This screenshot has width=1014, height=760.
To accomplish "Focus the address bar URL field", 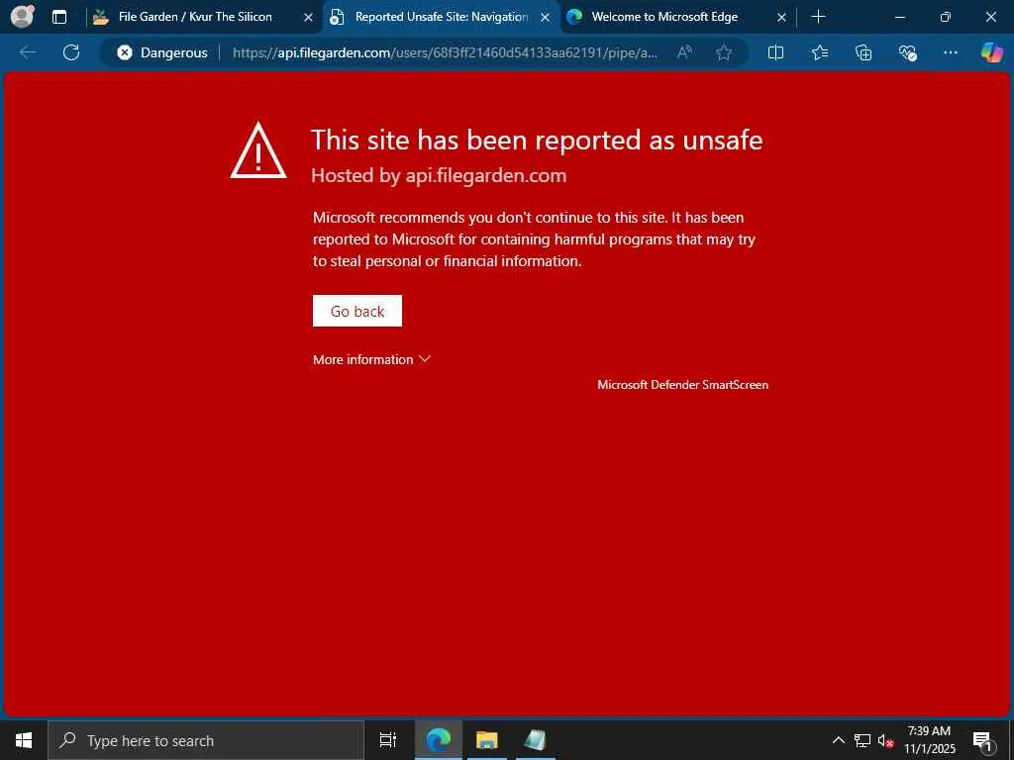I will [445, 52].
